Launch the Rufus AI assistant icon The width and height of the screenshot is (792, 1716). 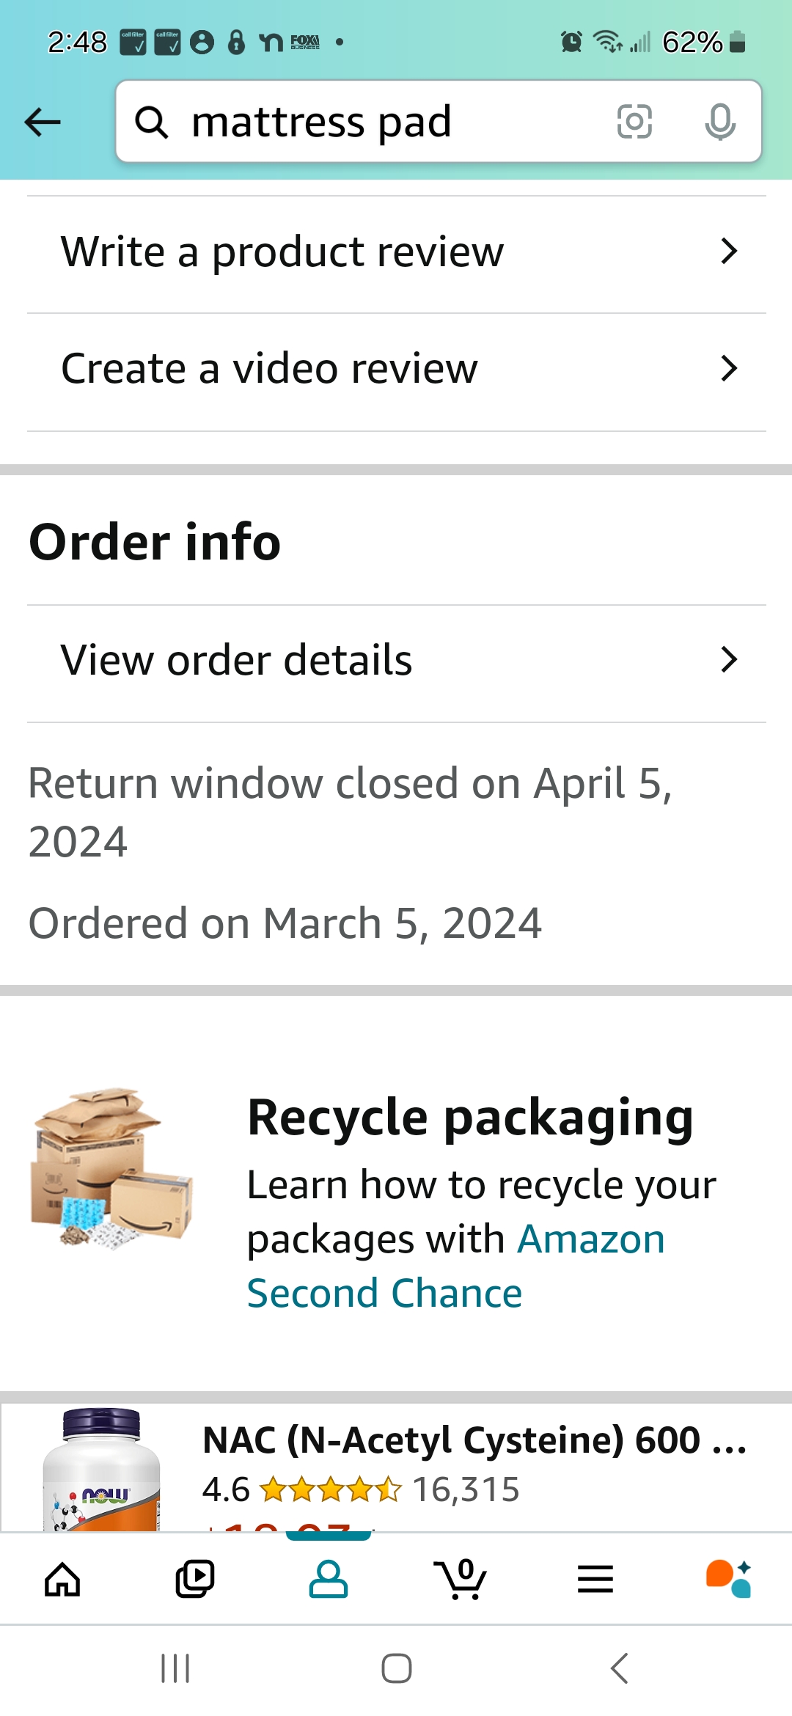coord(729,1579)
